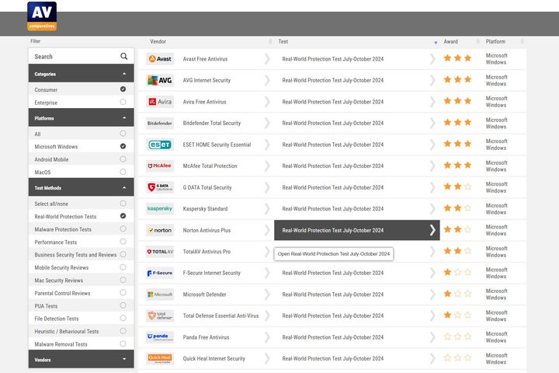Click the two-star award in G DATA row
The height and width of the screenshot is (373, 559).
(x=457, y=186)
